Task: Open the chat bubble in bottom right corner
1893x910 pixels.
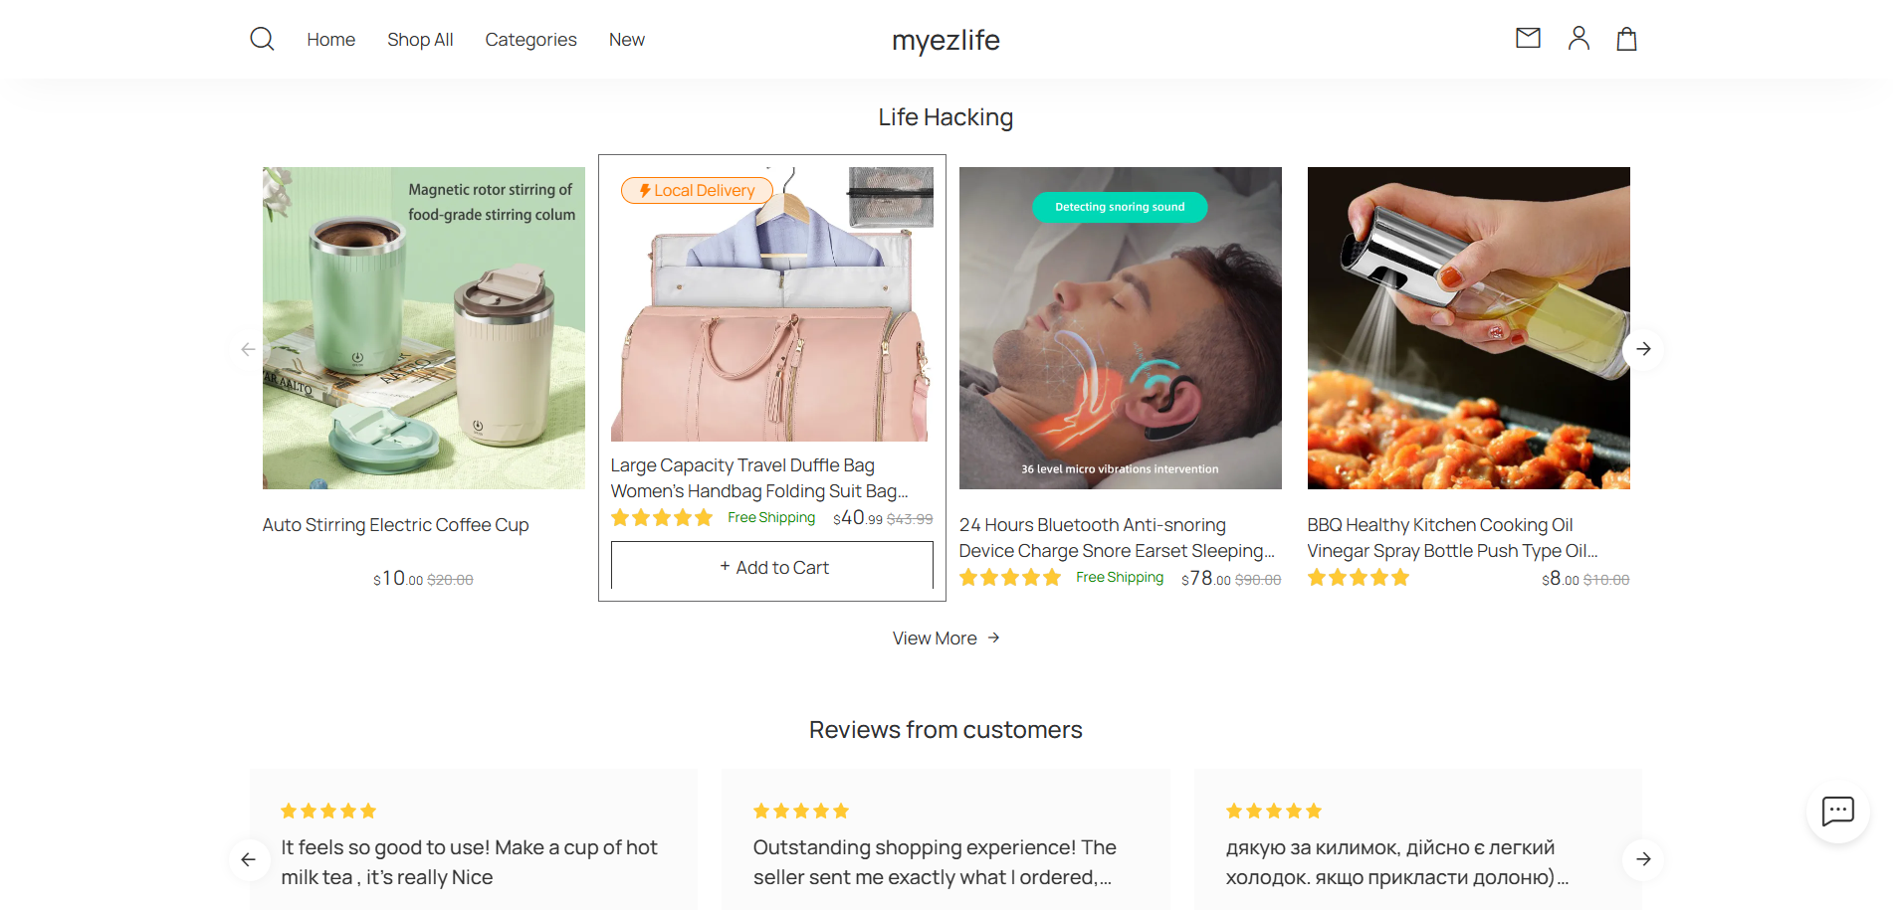Action: tap(1836, 811)
